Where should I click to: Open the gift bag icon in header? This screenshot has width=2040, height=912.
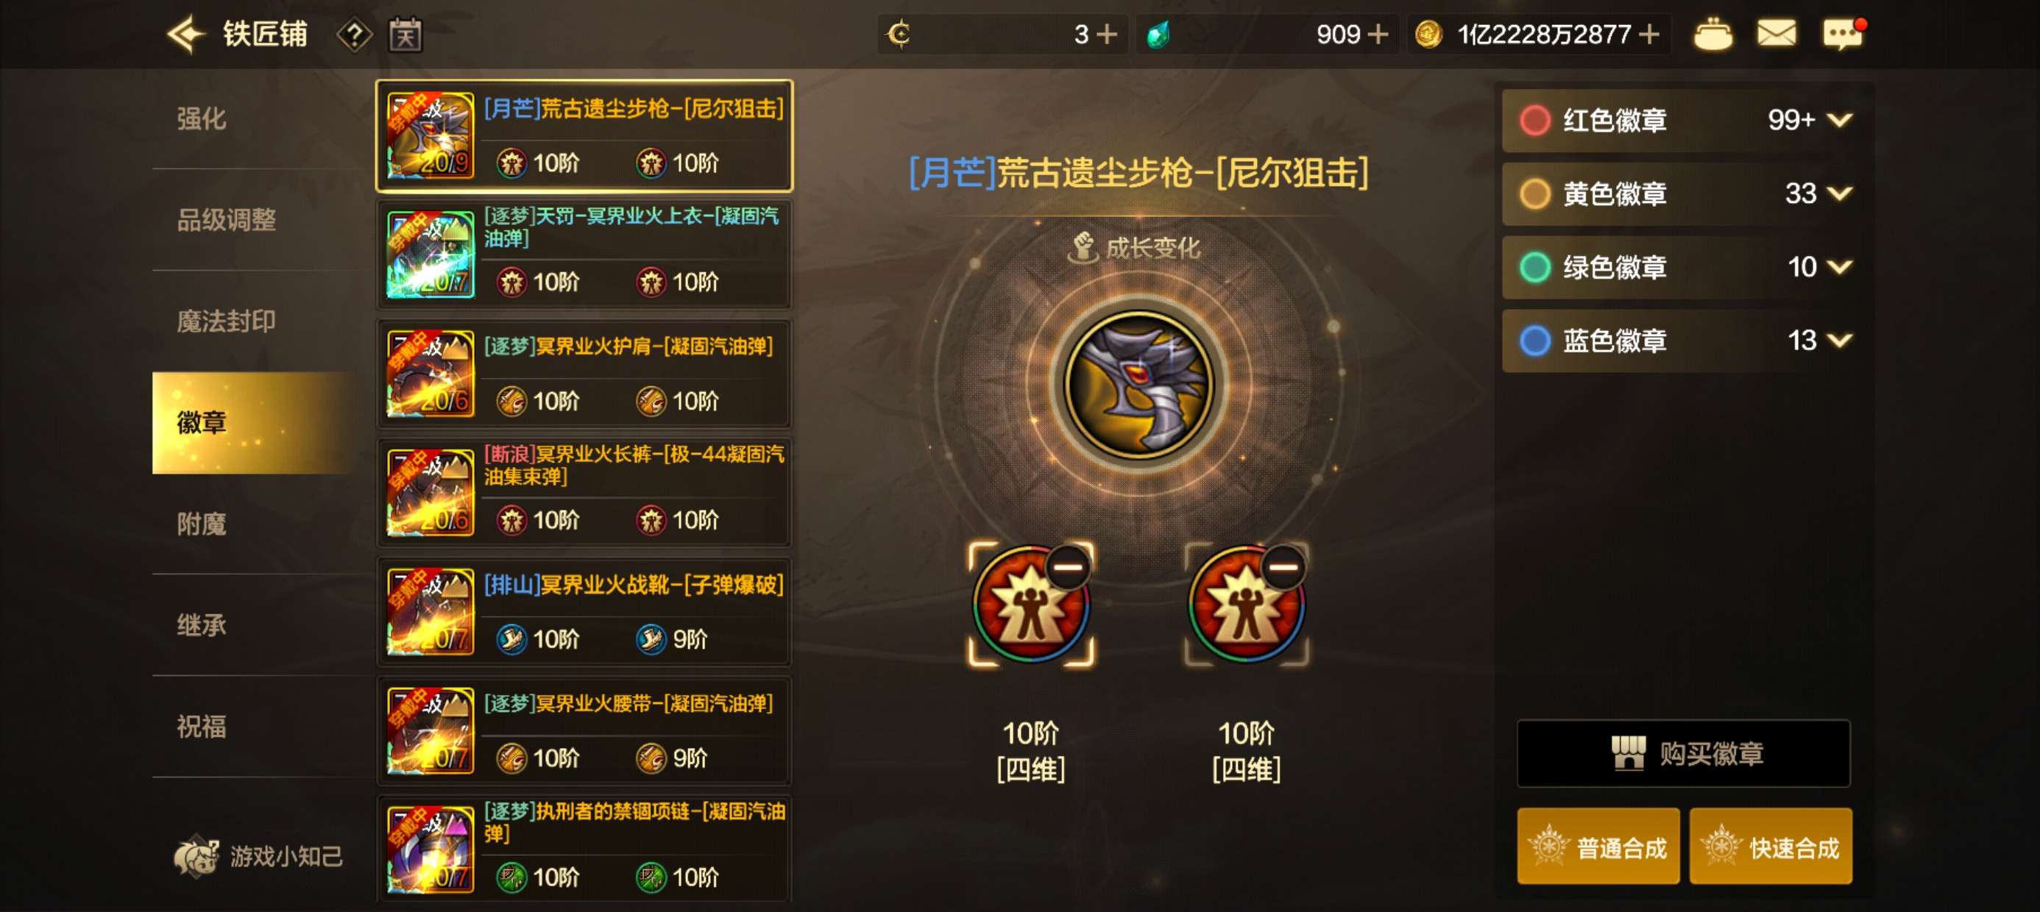[1712, 34]
